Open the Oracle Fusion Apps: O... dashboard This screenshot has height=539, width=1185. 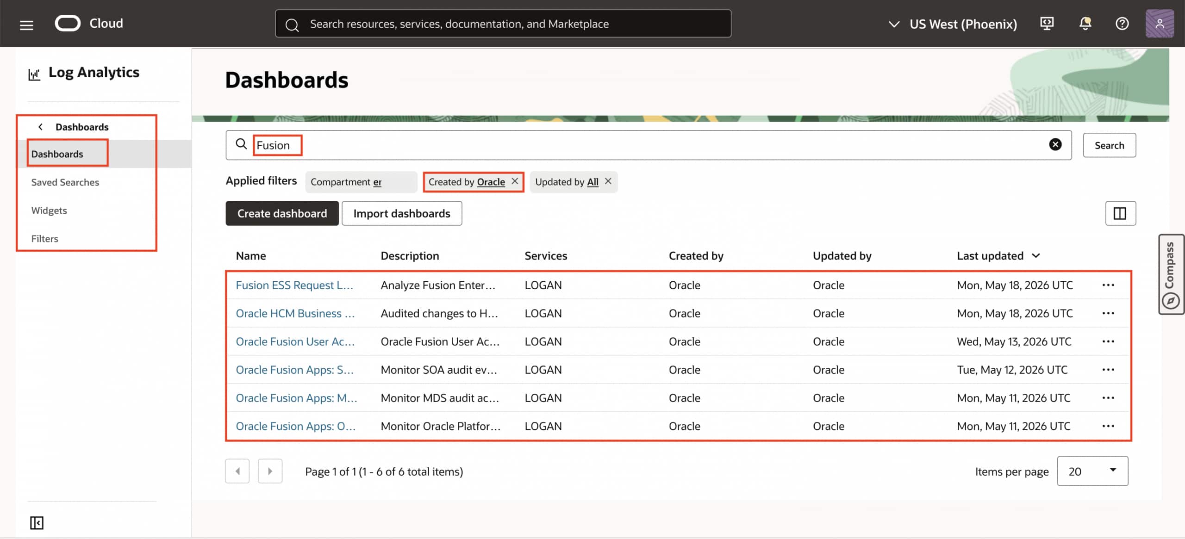296,426
